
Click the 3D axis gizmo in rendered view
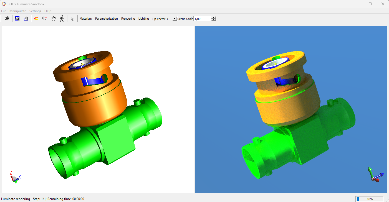click(375, 175)
